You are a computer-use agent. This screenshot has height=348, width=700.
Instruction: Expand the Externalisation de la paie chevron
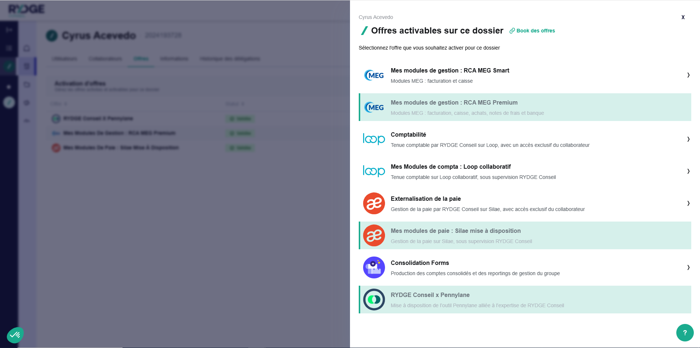pos(688,203)
